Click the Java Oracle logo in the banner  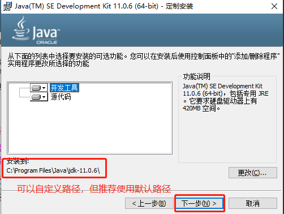tap(36, 30)
